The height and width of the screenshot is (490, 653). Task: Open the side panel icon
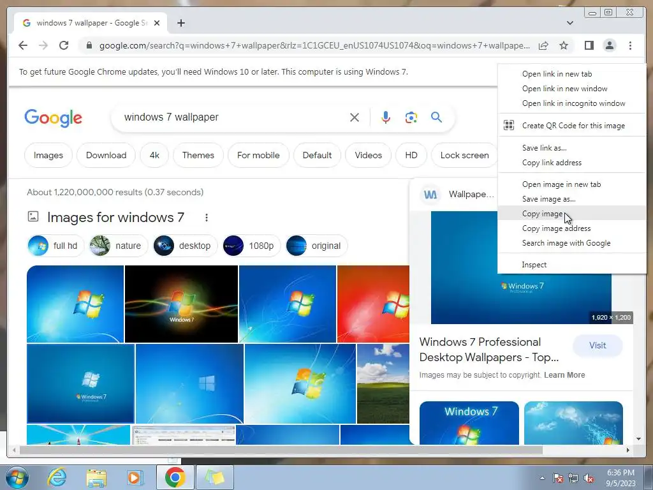pos(589,45)
